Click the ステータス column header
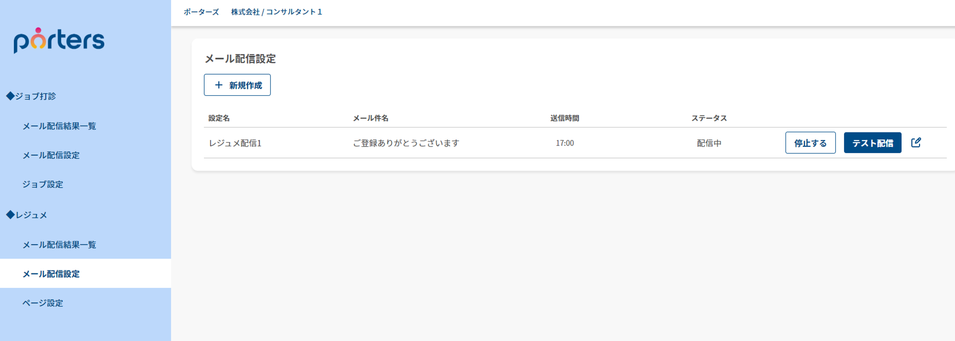The image size is (955, 341). click(709, 118)
